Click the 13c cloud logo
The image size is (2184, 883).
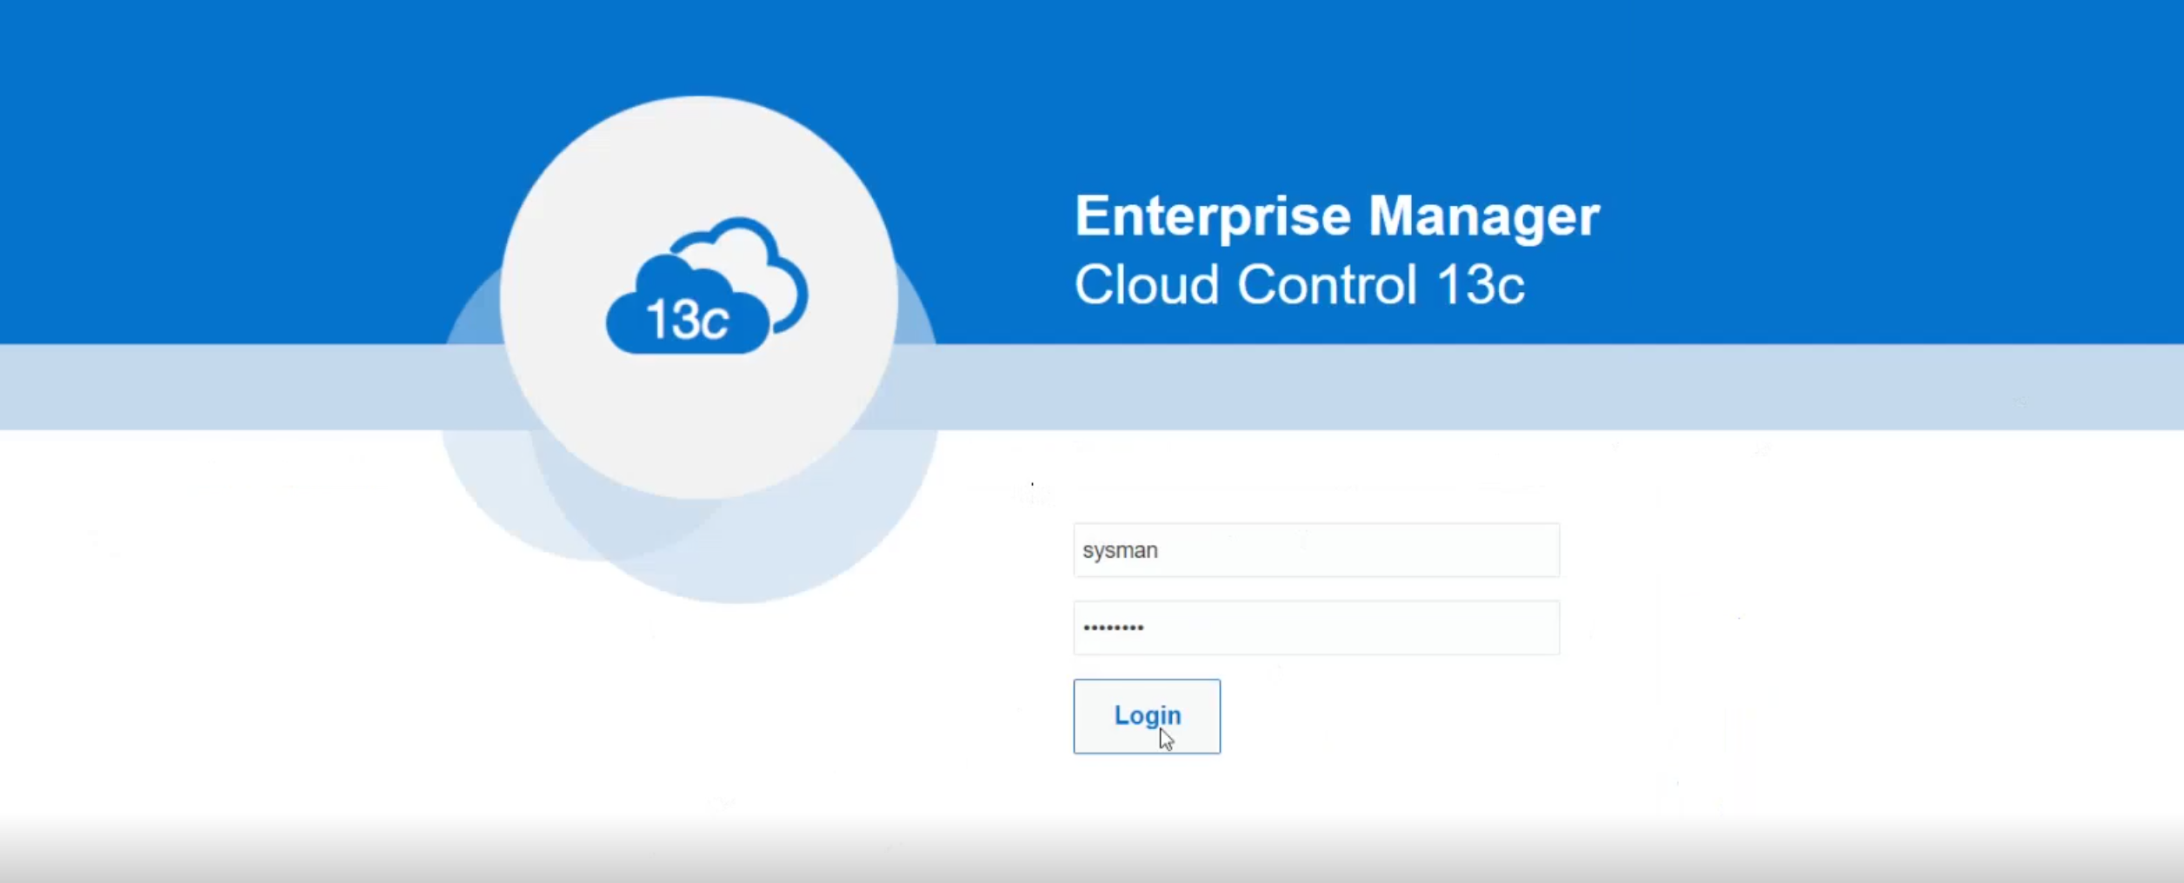click(x=707, y=286)
